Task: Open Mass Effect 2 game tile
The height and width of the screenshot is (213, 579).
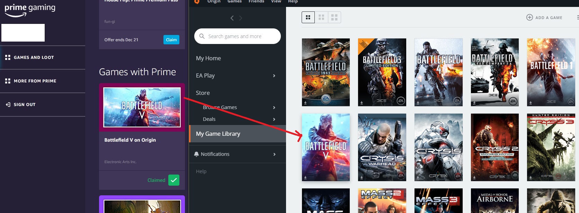Action: click(382, 201)
